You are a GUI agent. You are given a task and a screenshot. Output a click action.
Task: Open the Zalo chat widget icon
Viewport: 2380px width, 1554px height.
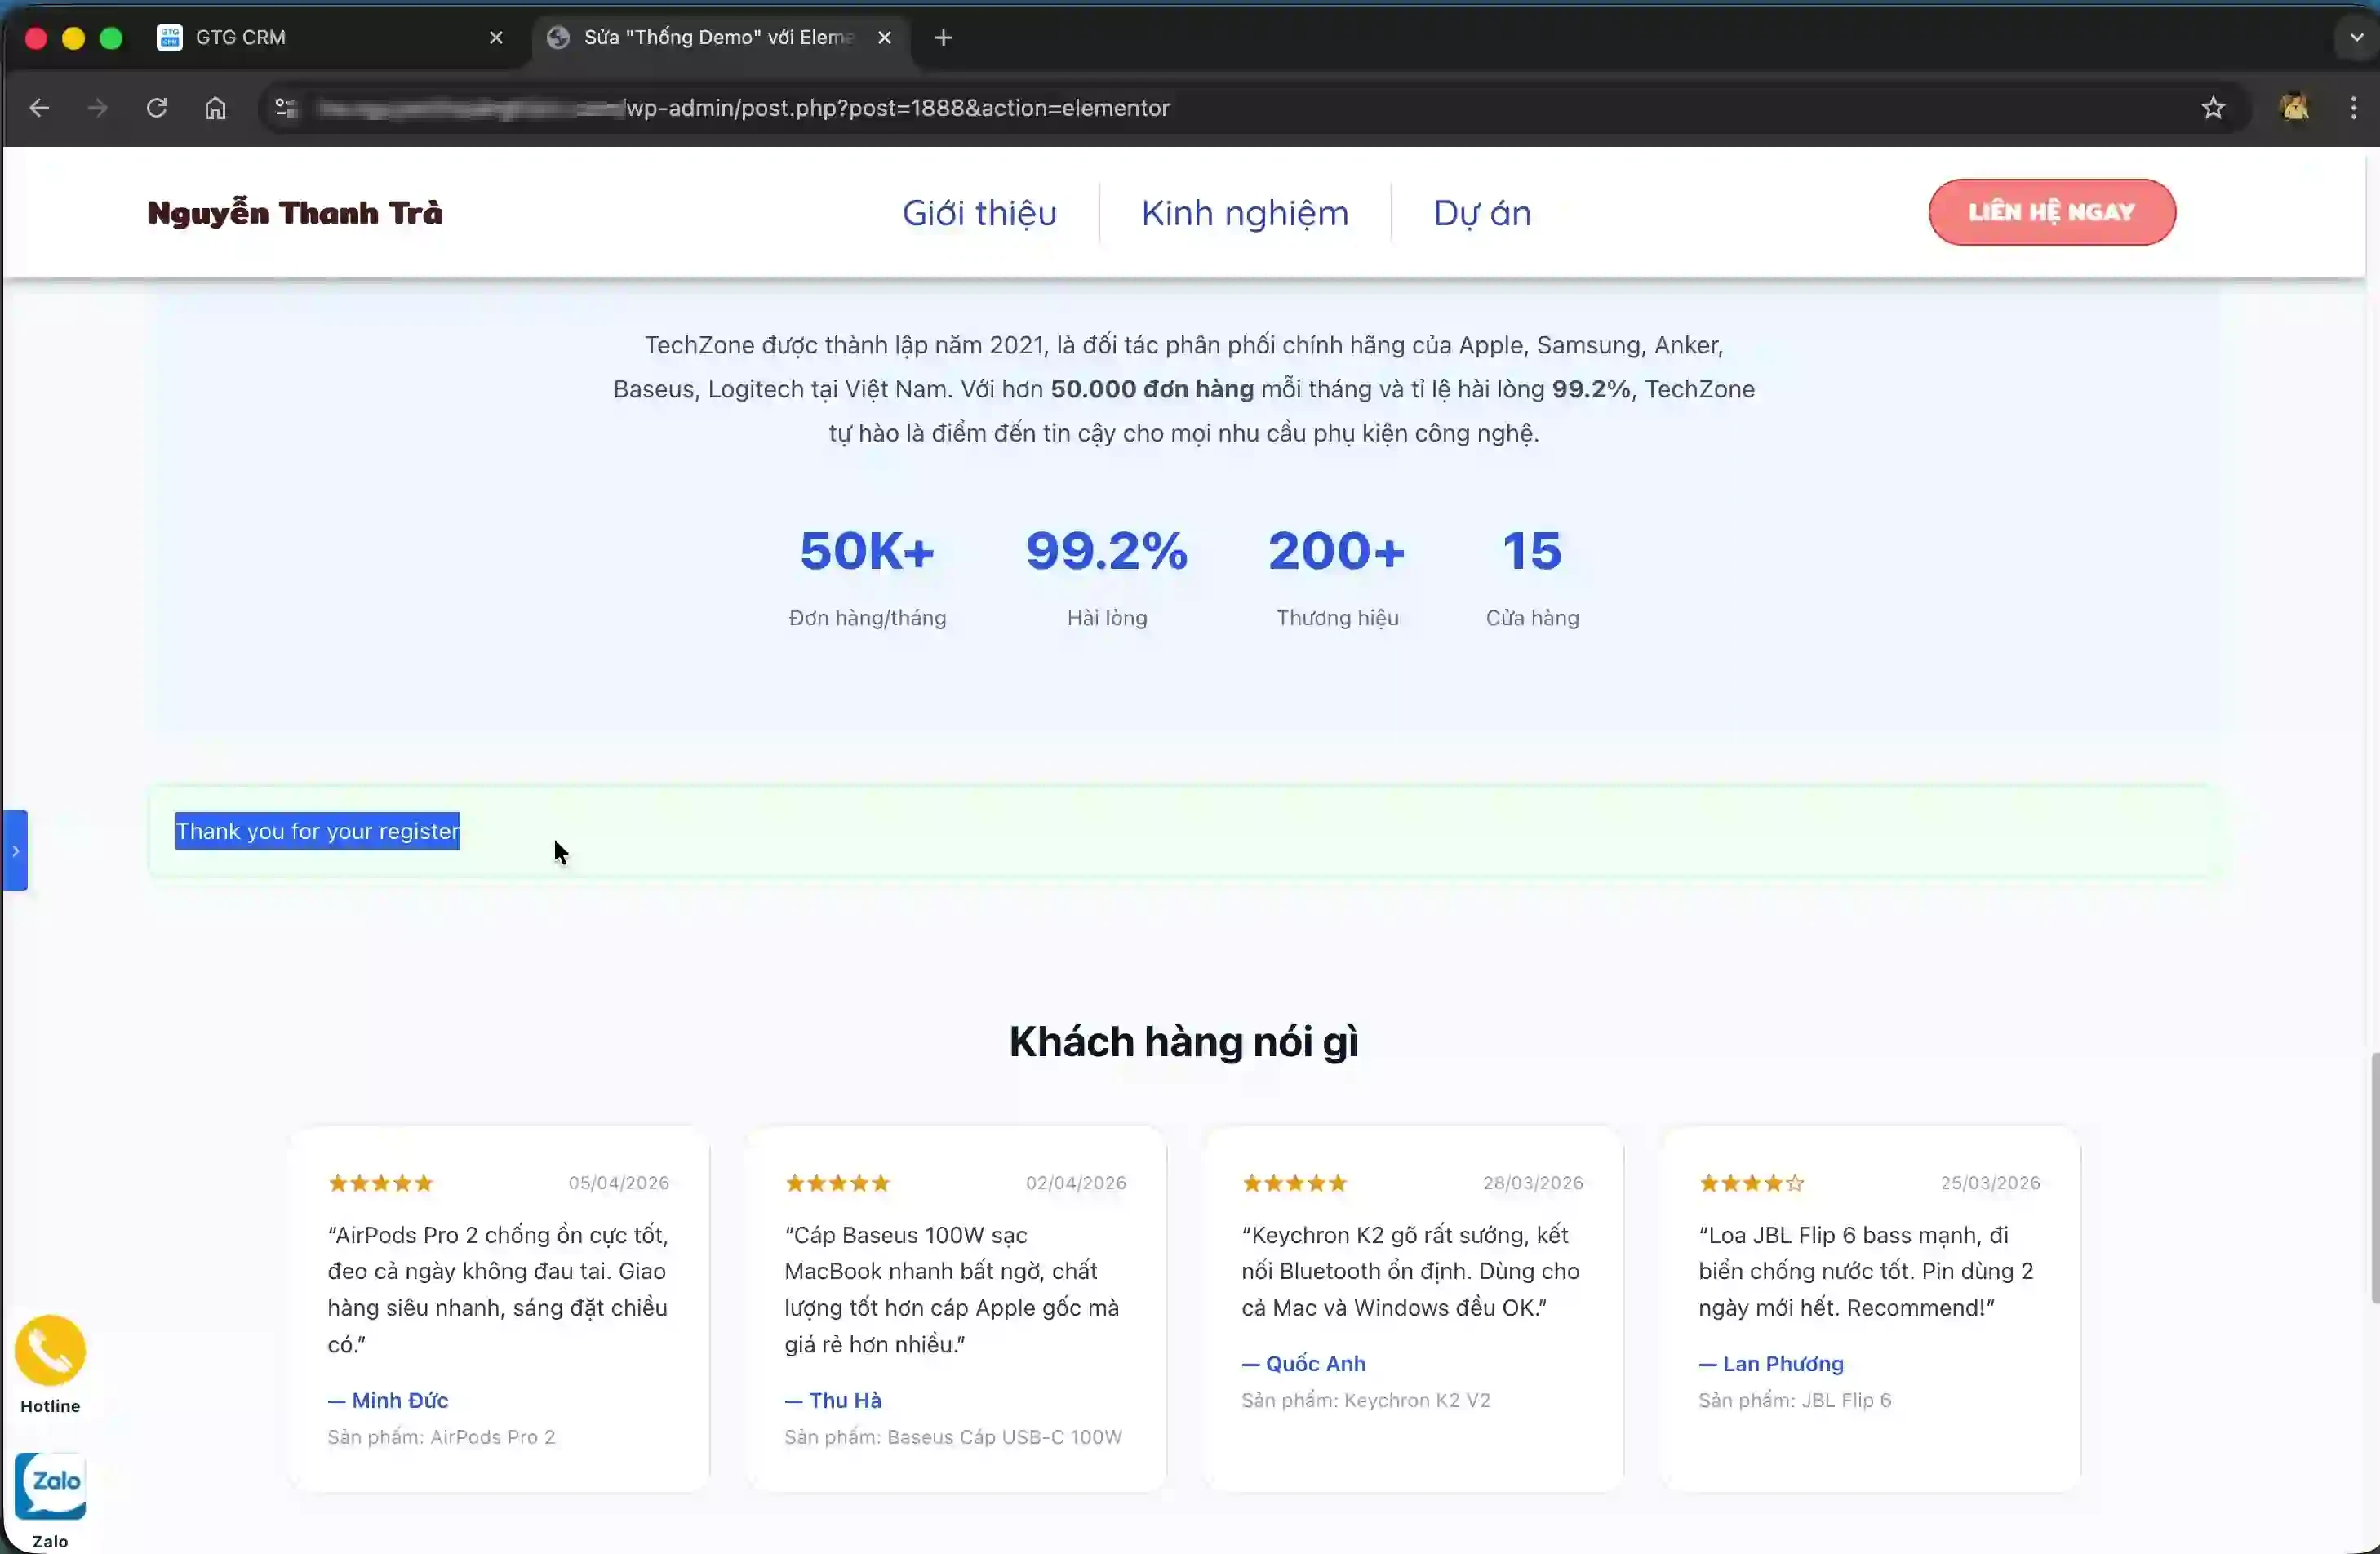pos(49,1484)
